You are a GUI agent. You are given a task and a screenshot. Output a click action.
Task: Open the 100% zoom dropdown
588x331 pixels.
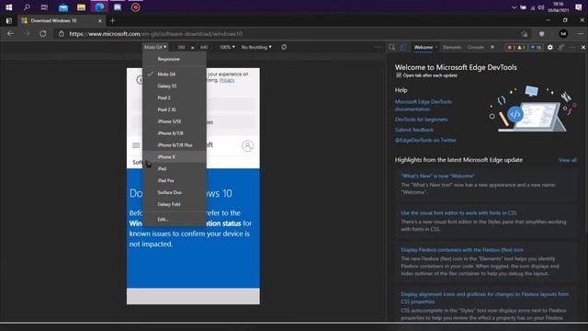pos(227,47)
